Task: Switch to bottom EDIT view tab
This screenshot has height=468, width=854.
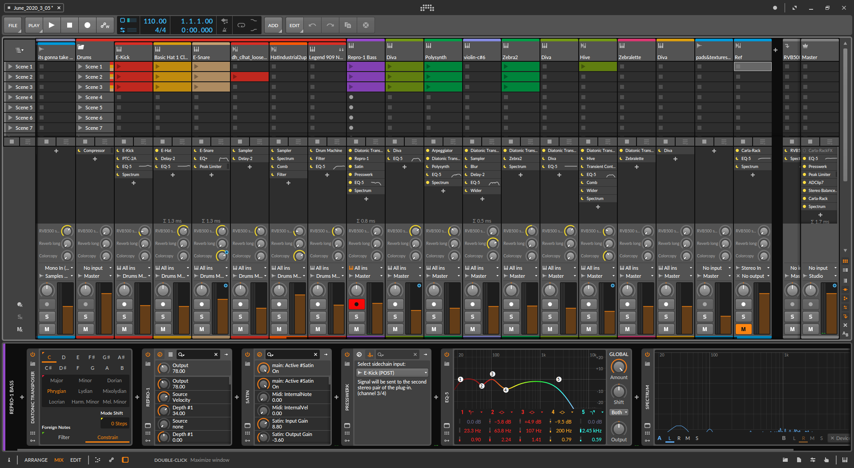Action: (76, 460)
